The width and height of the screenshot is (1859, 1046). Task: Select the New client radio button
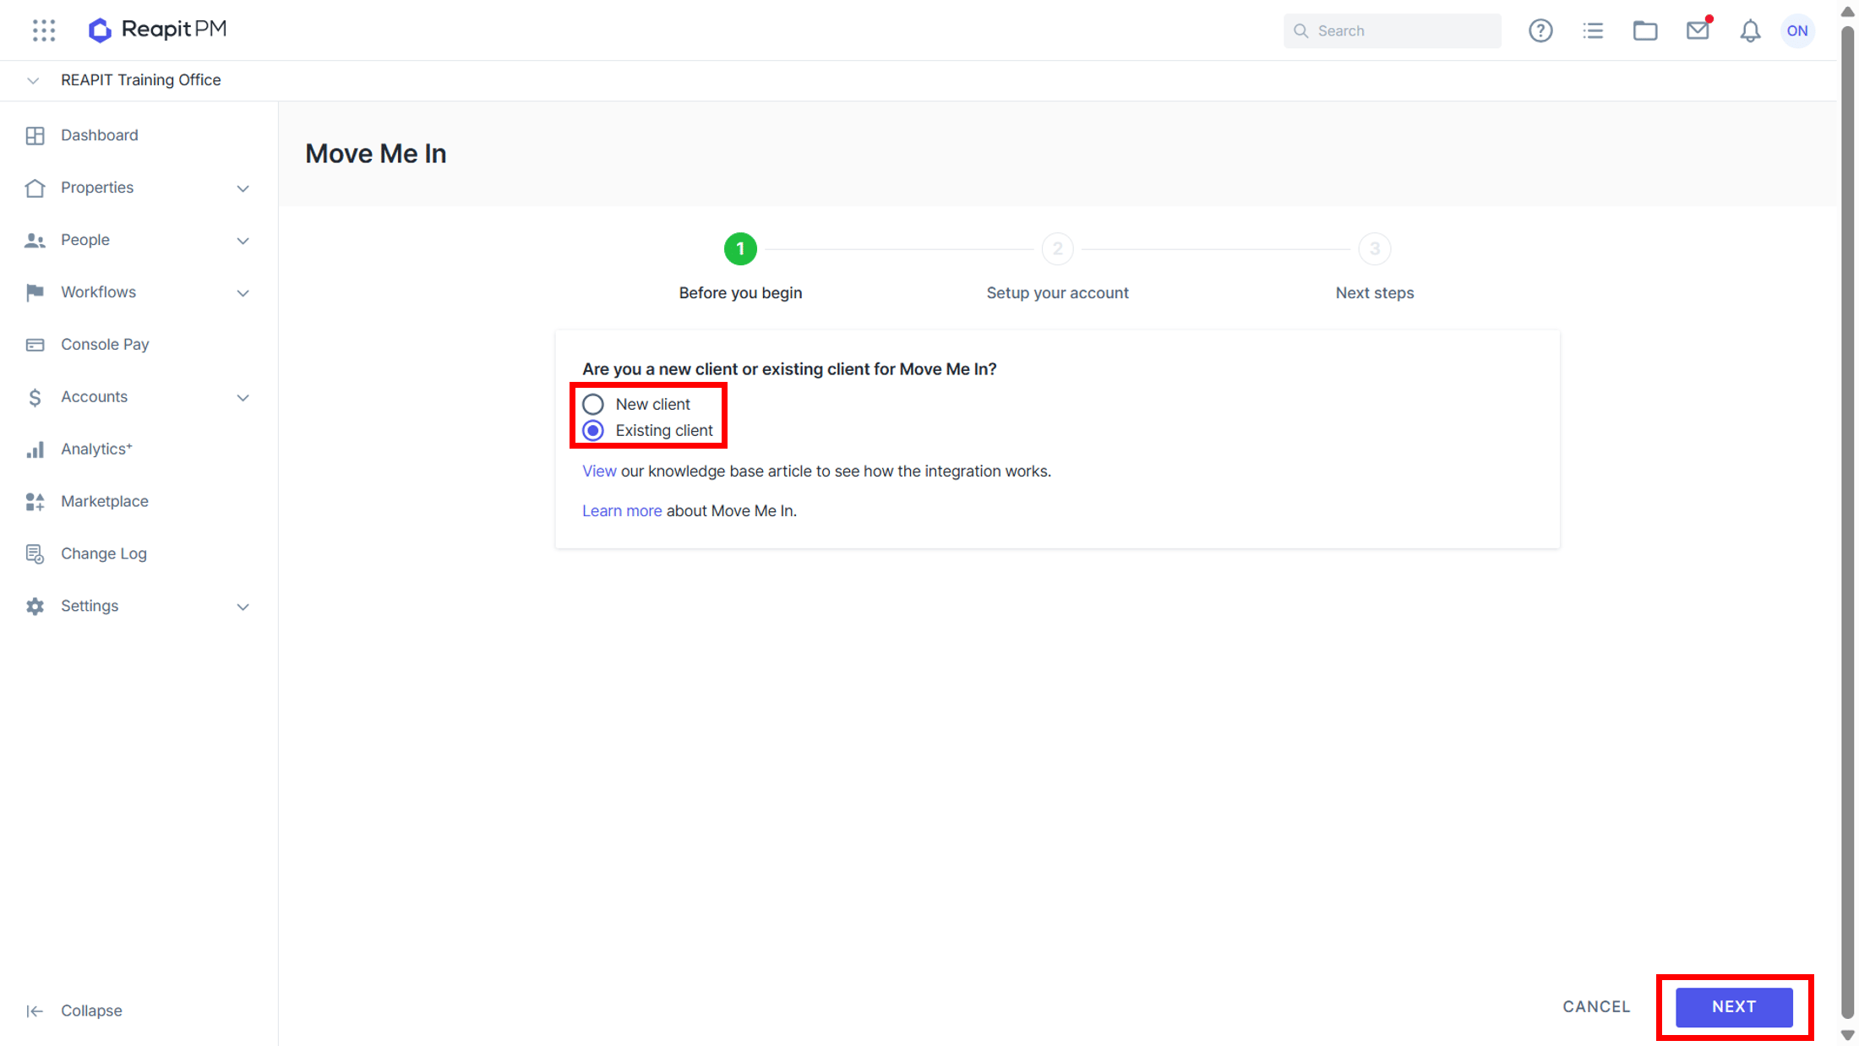tap(593, 404)
